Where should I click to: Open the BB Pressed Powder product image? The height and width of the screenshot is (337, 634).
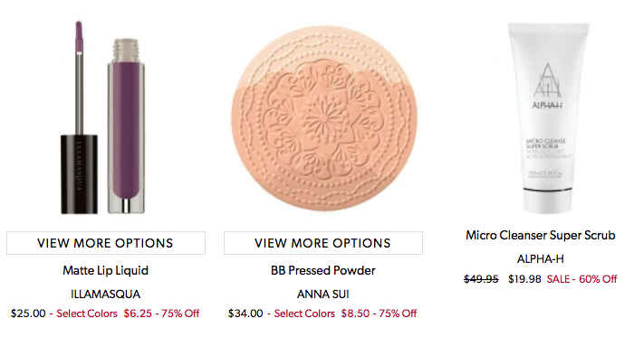(324, 118)
